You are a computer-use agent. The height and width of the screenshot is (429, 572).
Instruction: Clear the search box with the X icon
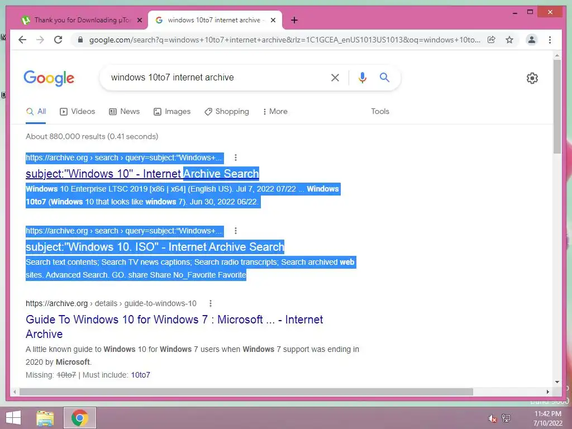pos(335,77)
